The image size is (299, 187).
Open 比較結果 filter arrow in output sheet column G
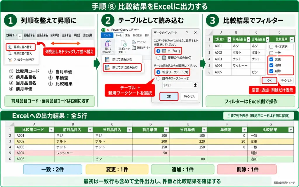(x=291, y=130)
